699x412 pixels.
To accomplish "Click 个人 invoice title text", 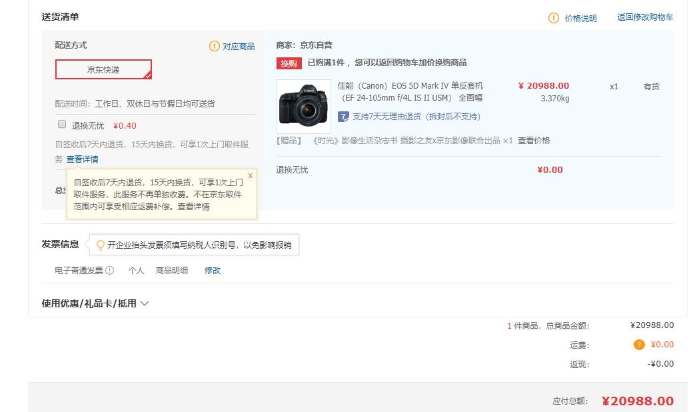I will (x=136, y=270).
